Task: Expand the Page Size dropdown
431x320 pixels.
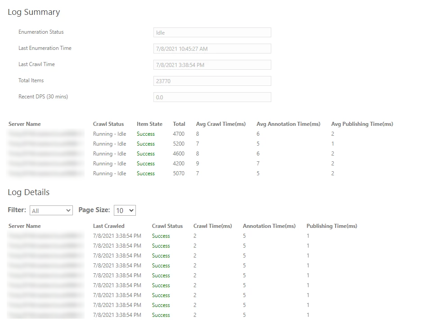Action: 125,210
